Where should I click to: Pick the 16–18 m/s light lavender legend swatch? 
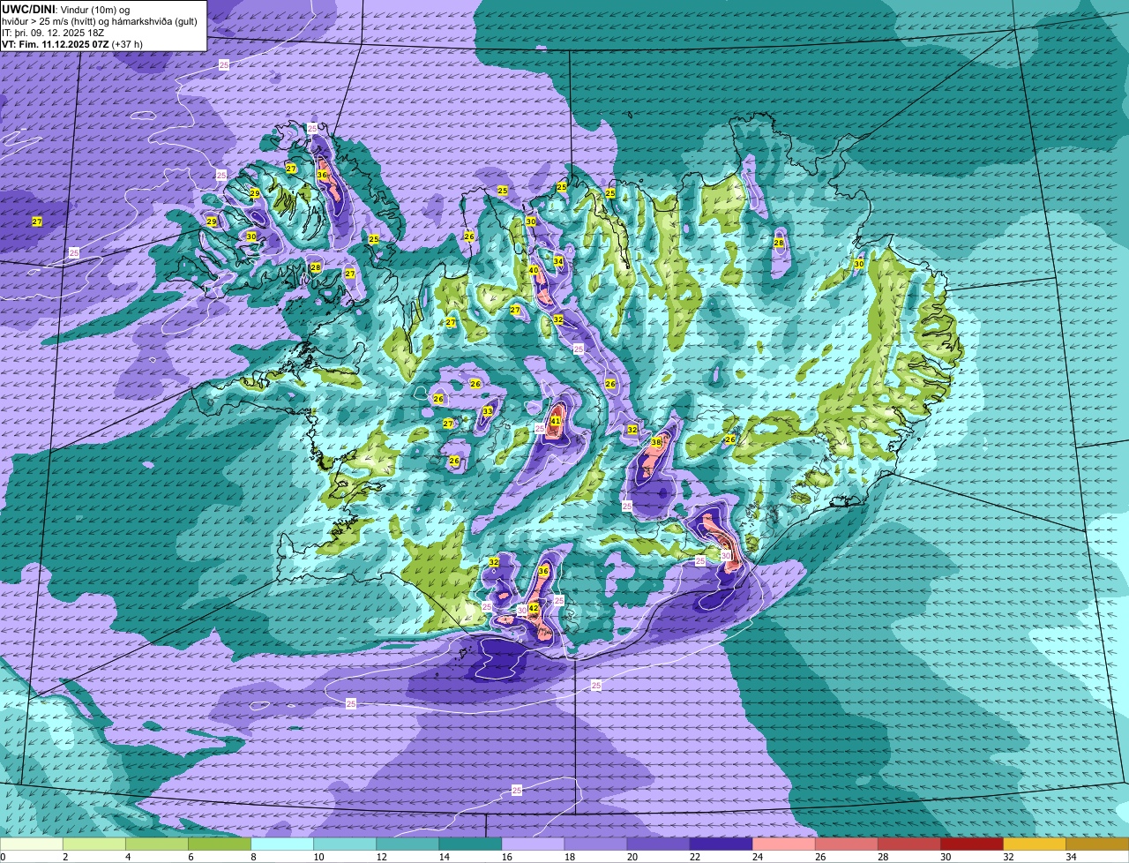click(533, 844)
